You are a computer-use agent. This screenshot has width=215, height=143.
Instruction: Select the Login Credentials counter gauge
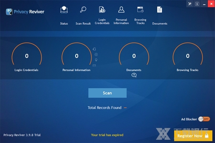pyautogui.click(x=27, y=56)
